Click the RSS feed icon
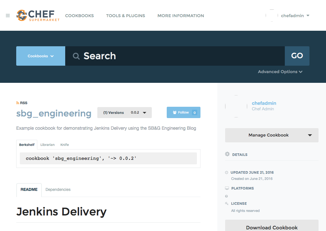 [18, 103]
